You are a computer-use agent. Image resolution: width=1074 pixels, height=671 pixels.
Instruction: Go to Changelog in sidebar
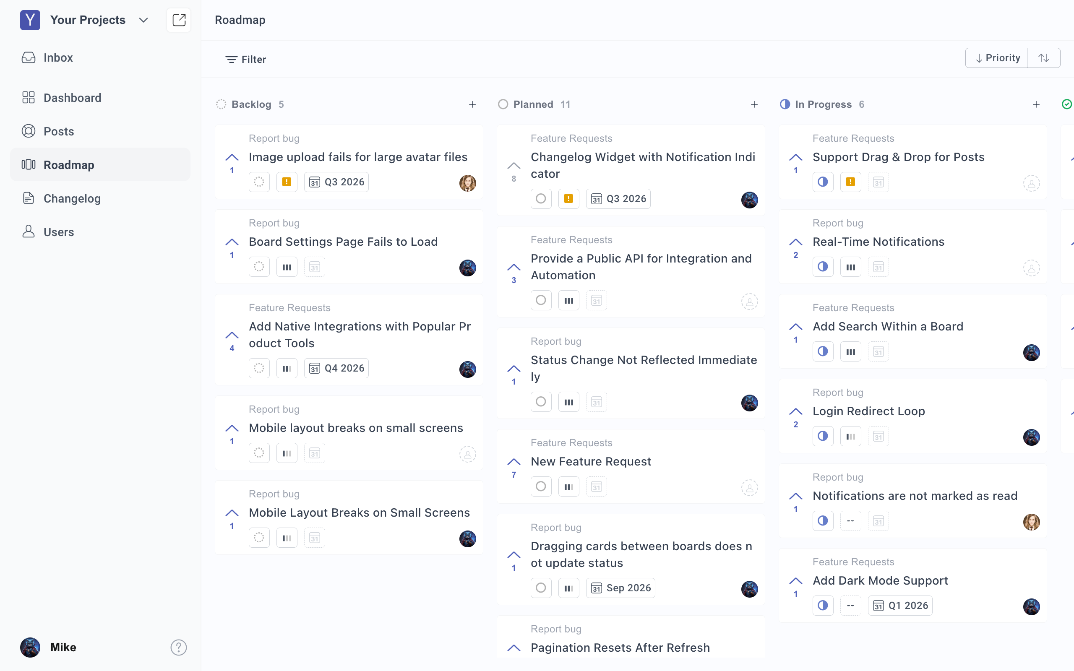click(x=72, y=198)
